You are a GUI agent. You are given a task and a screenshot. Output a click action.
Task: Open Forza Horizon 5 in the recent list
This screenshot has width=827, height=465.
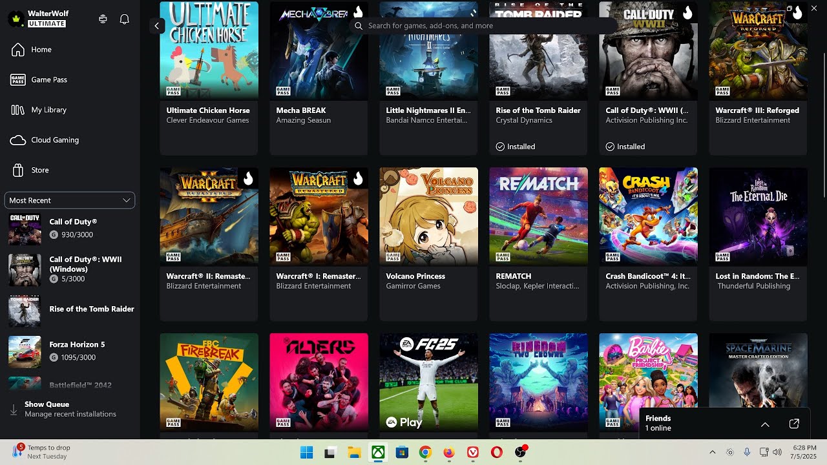(70, 351)
